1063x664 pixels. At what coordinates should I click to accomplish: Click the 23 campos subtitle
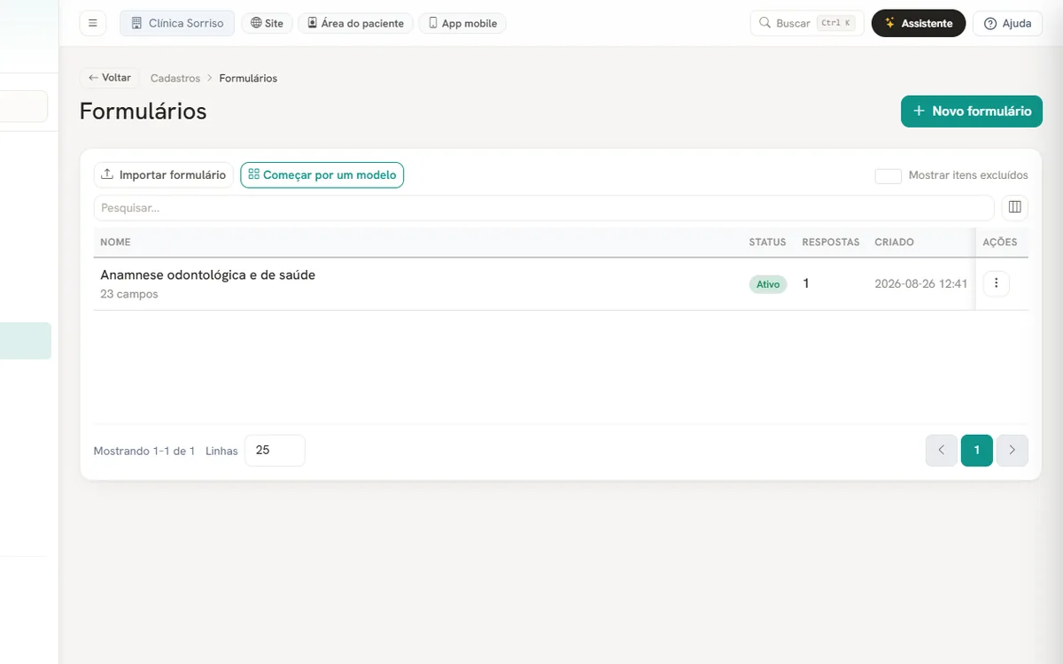coord(129,294)
